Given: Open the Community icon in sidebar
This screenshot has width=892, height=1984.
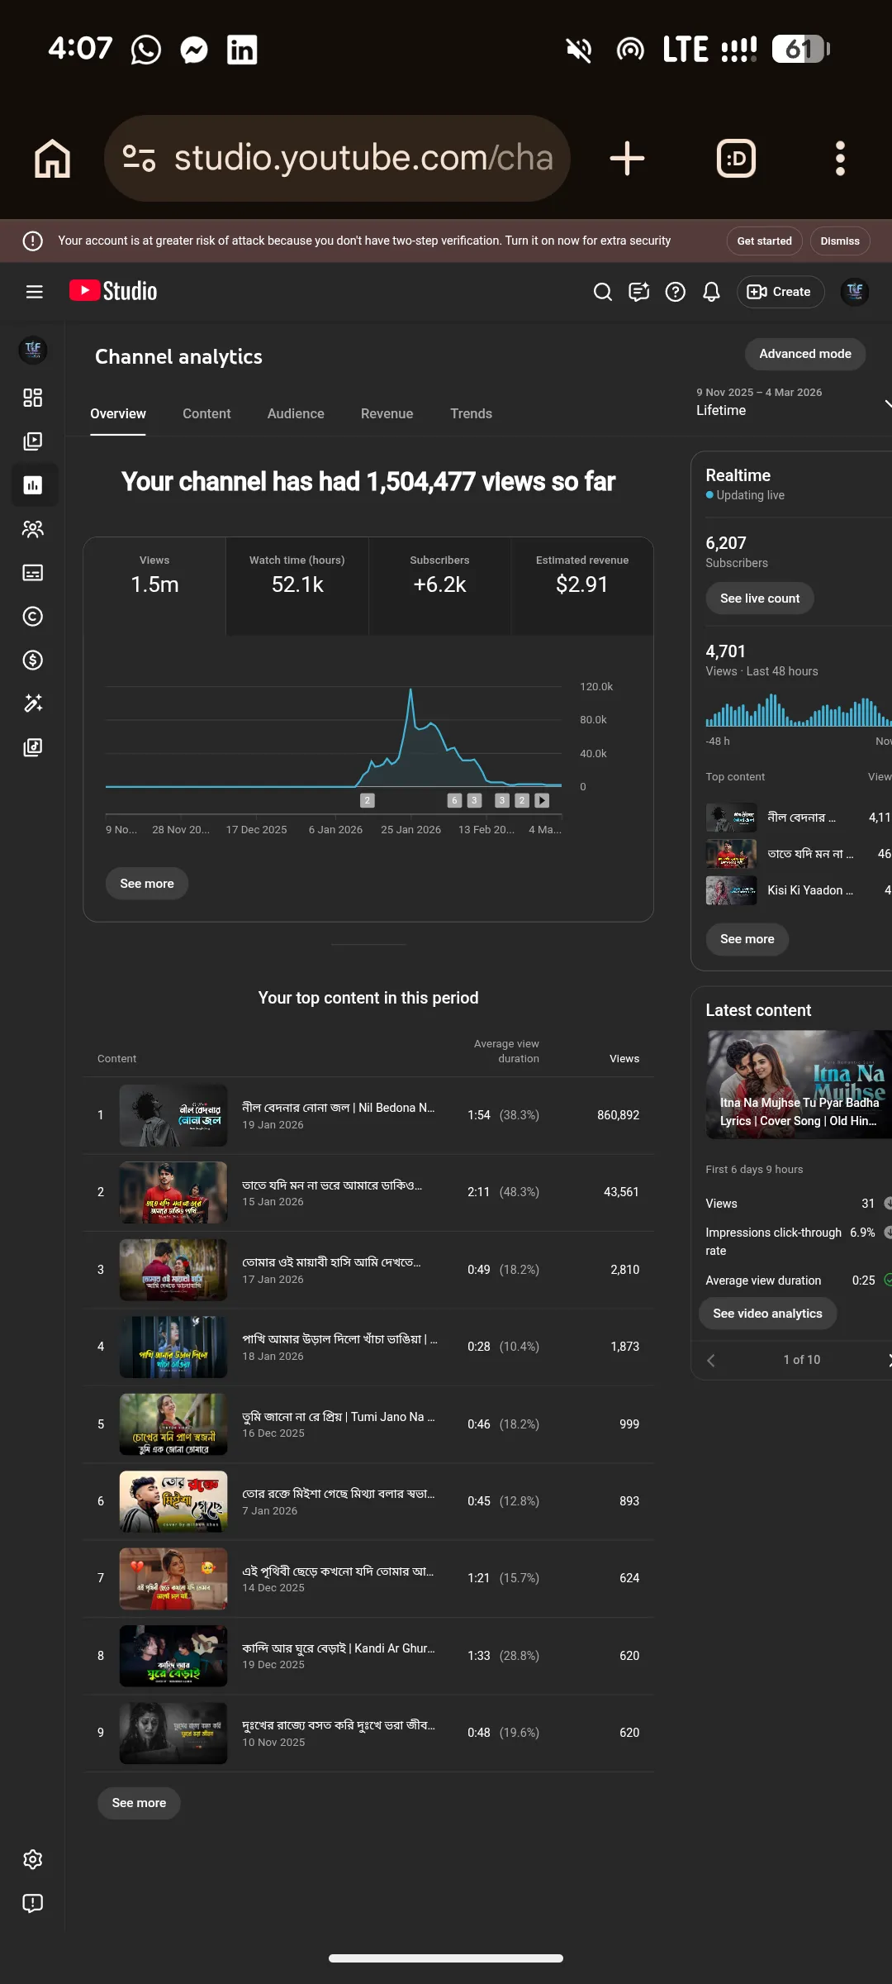Looking at the screenshot, I should (x=32, y=529).
